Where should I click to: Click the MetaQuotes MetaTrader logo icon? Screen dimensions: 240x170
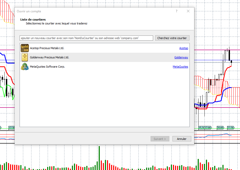[25, 67]
